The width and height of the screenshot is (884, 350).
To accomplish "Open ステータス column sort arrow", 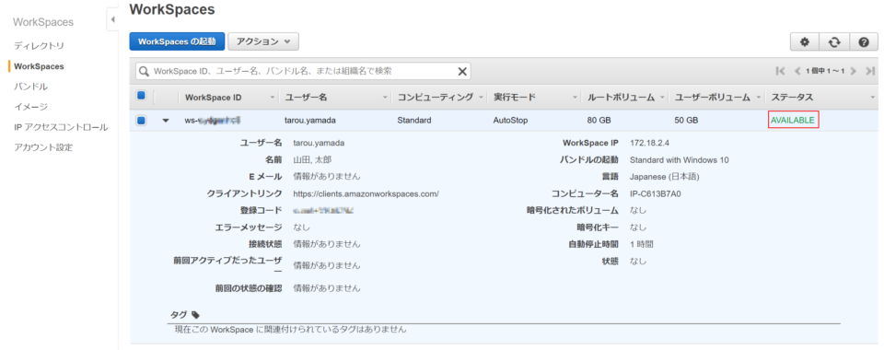I will click(873, 98).
